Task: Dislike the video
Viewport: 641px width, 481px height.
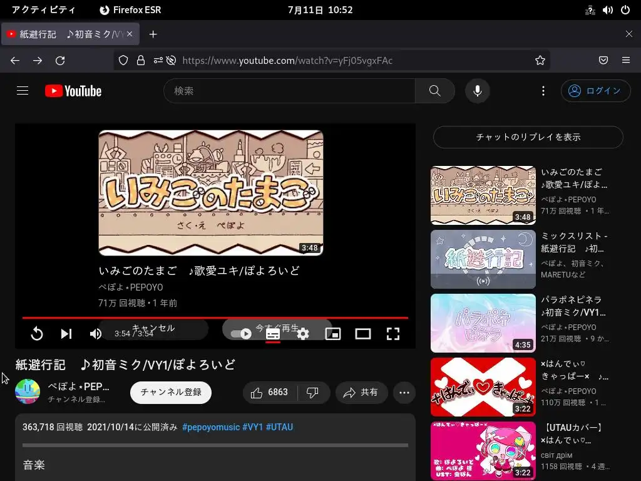Action: [313, 393]
